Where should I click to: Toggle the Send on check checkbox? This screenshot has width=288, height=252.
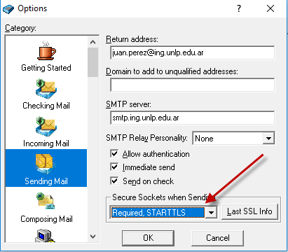pos(114,181)
